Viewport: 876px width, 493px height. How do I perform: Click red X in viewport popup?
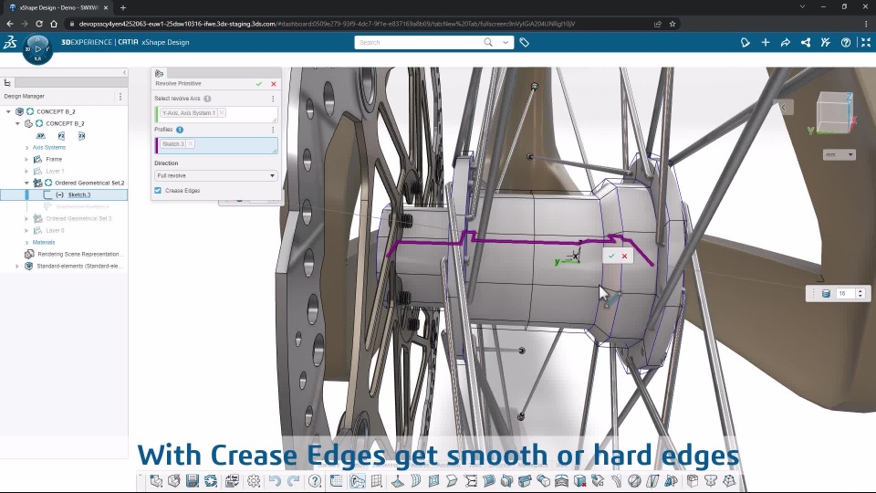click(624, 256)
